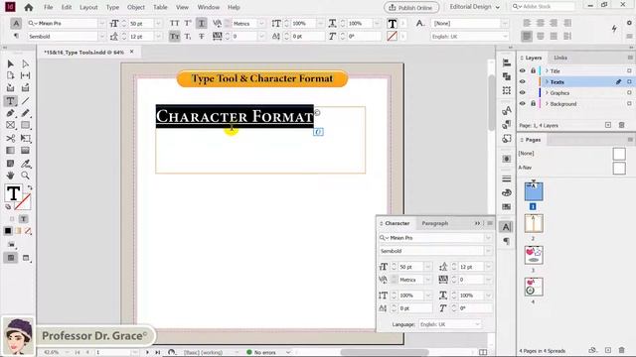Close the document tab

point(132,52)
